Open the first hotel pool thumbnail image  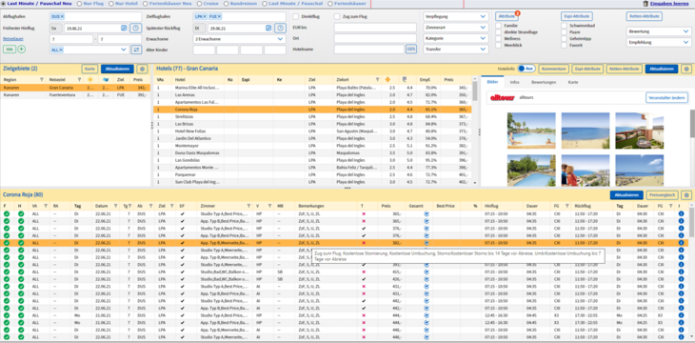531,131
